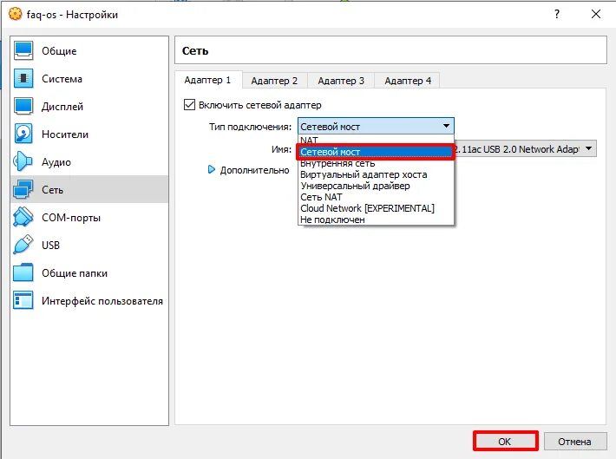Screen dimensions: 616x459
Task: Click the help question mark button
Action: [557, 14]
